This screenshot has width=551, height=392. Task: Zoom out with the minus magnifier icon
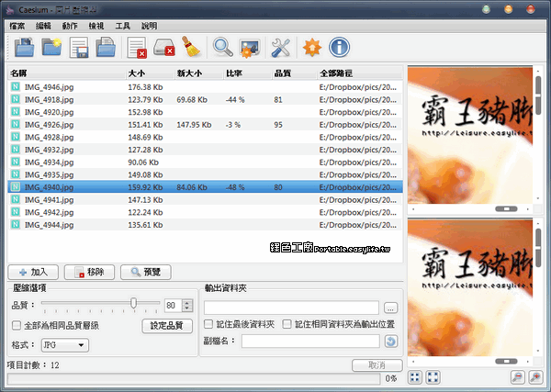click(x=518, y=377)
